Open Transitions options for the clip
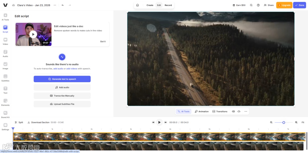Screen dimensions: 308x153 point(220,112)
